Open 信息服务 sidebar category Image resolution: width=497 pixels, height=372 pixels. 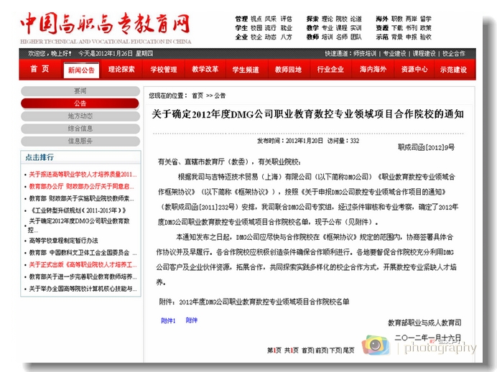pyautogui.click(x=80, y=141)
